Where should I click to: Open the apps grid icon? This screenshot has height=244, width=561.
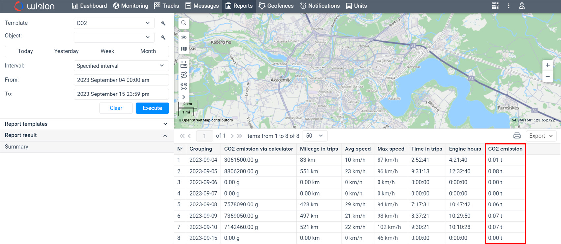(x=495, y=6)
